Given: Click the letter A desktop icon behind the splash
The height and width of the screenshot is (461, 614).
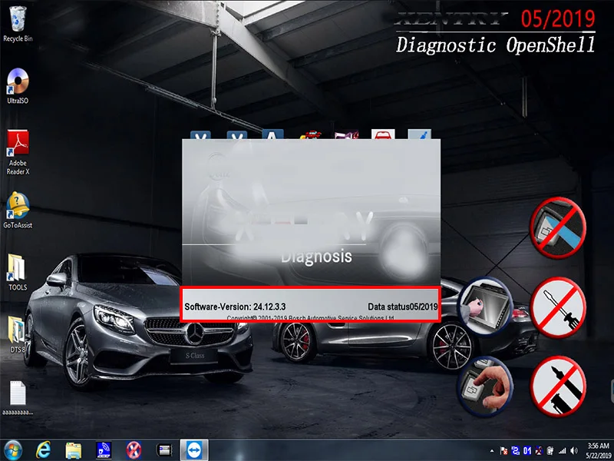Looking at the screenshot, I should coord(272,134).
